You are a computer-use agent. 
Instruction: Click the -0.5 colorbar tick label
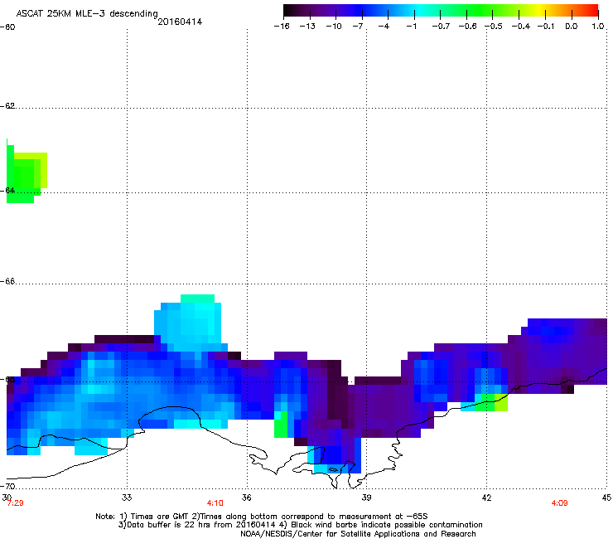coord(494,27)
